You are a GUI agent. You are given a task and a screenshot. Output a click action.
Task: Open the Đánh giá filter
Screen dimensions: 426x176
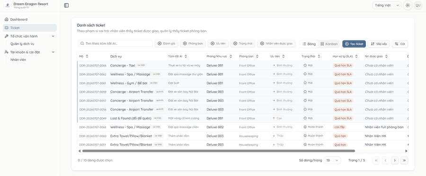click(166, 43)
